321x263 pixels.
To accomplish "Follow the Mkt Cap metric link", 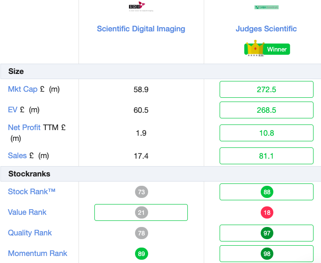I will pos(22,89).
